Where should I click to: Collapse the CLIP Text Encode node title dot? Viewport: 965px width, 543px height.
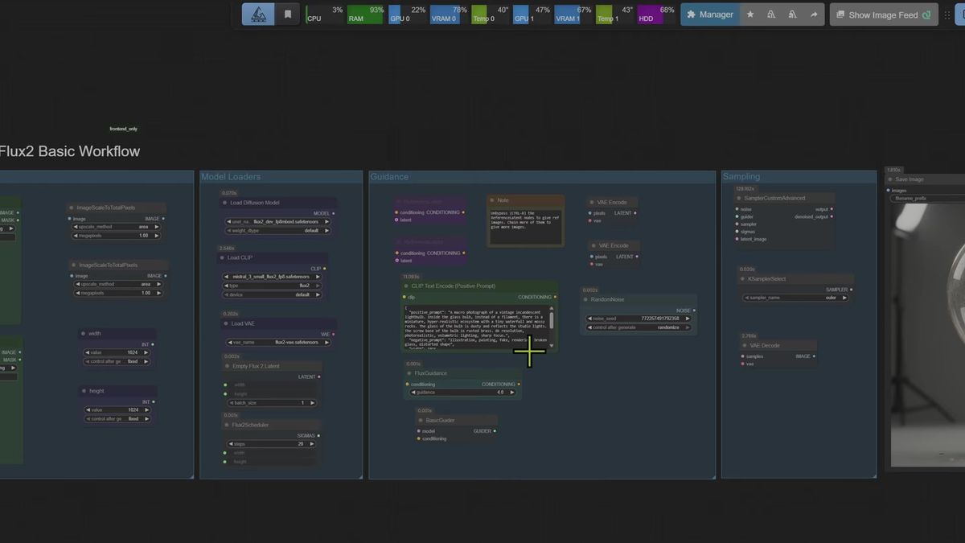406,286
